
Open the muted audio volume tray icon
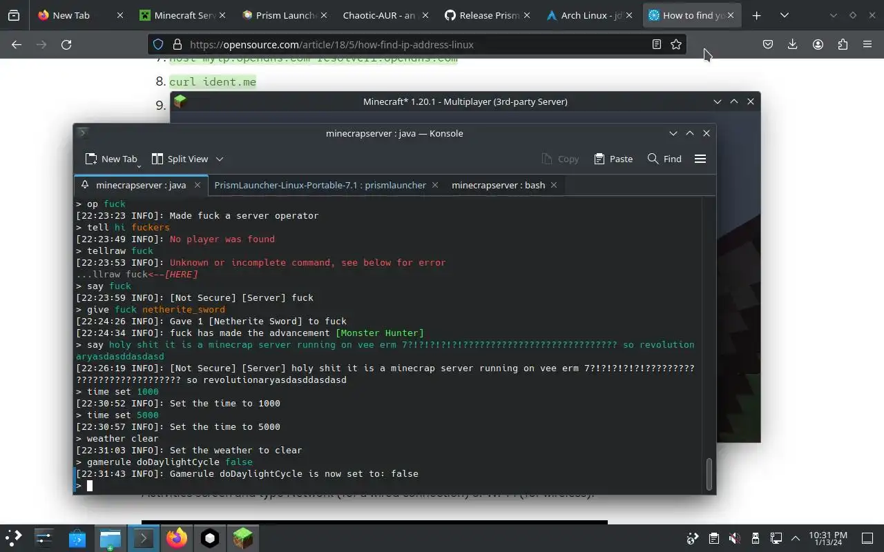click(x=735, y=538)
